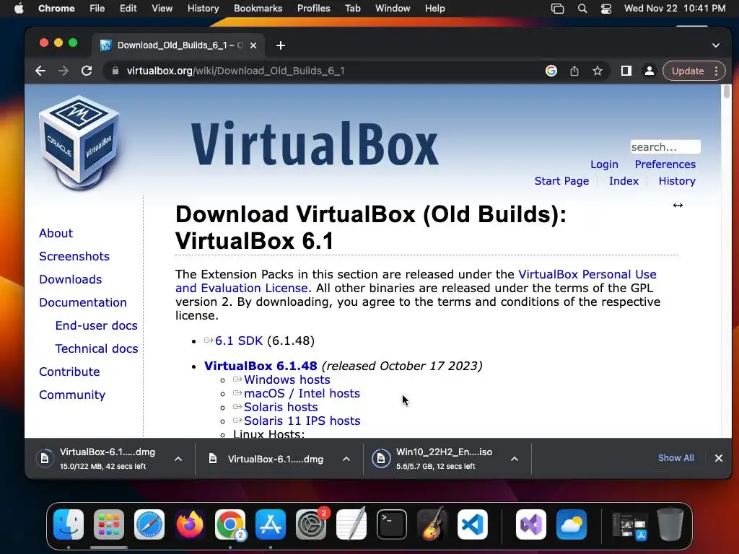This screenshot has width=739, height=554.
Task: Click the lock site info icon
Action: 115,71
